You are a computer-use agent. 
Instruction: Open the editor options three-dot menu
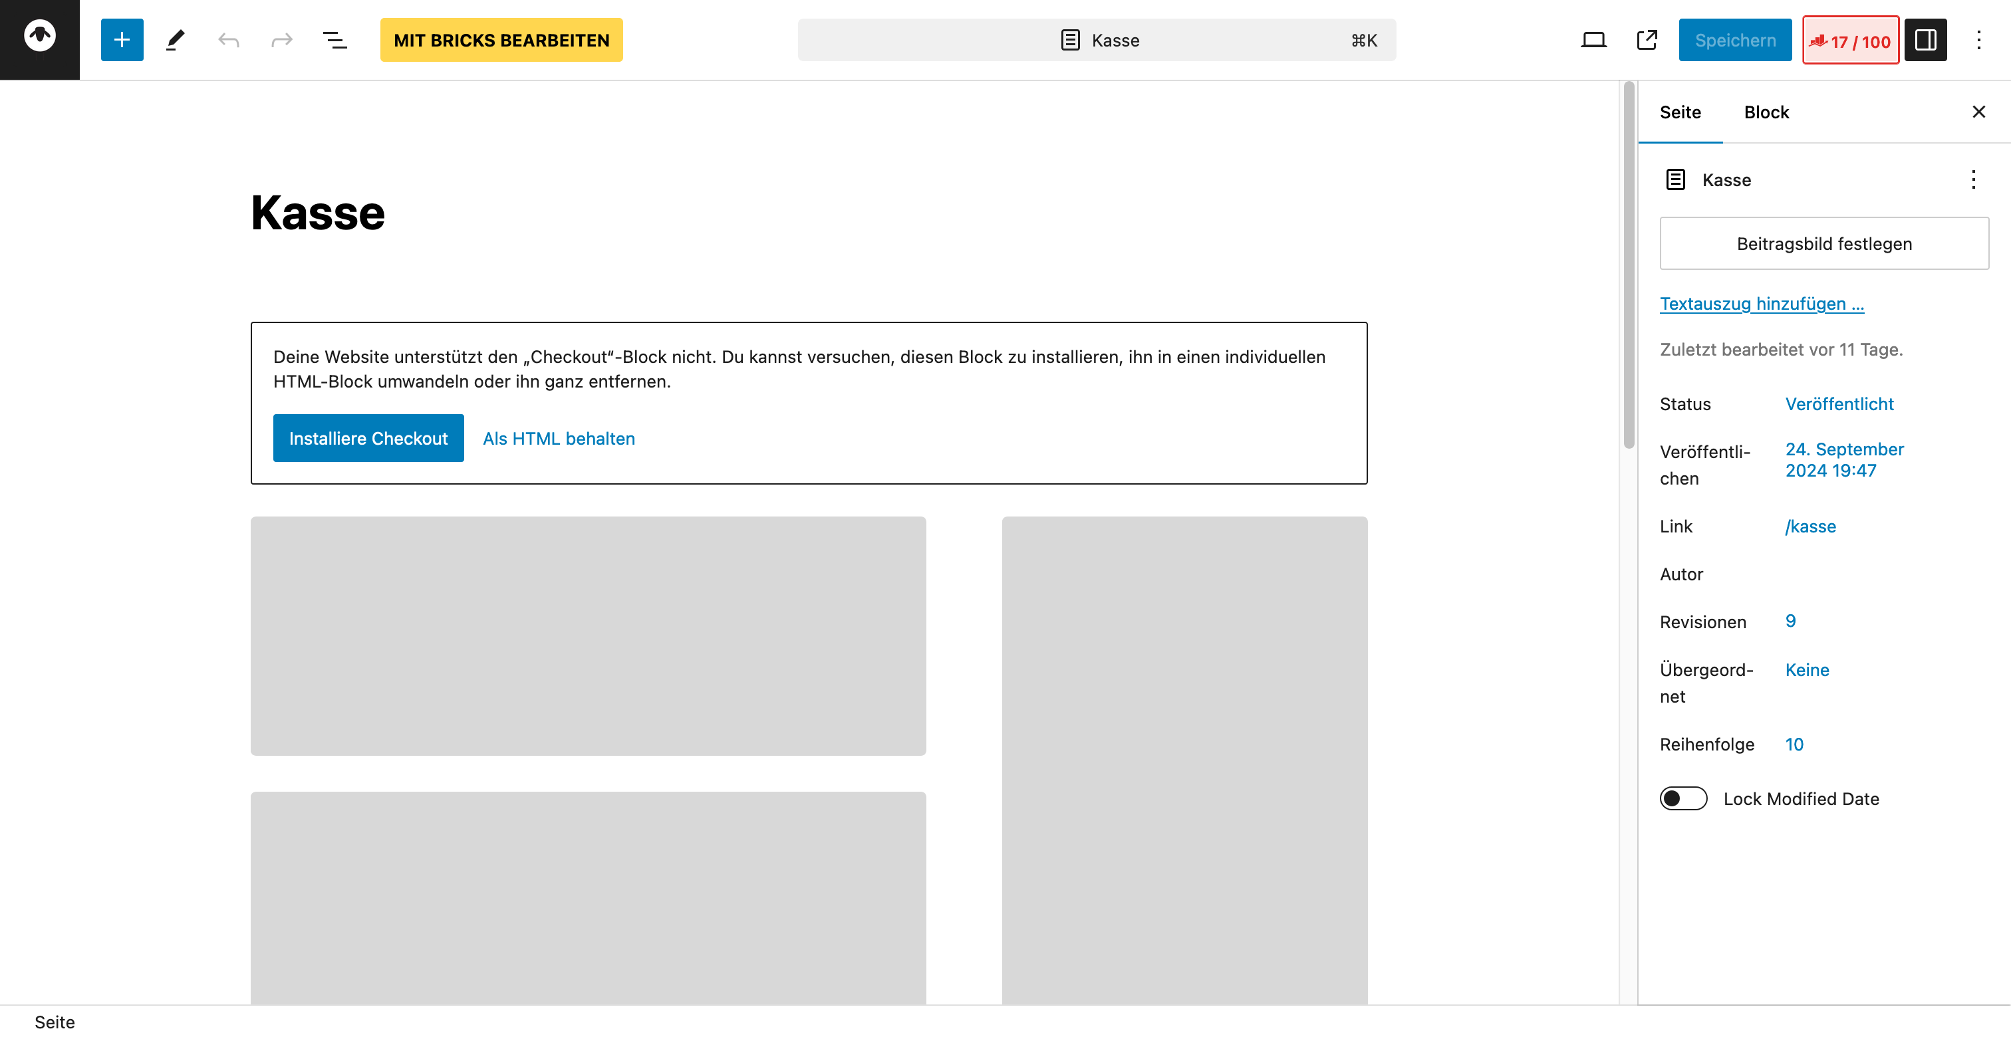pos(1978,40)
